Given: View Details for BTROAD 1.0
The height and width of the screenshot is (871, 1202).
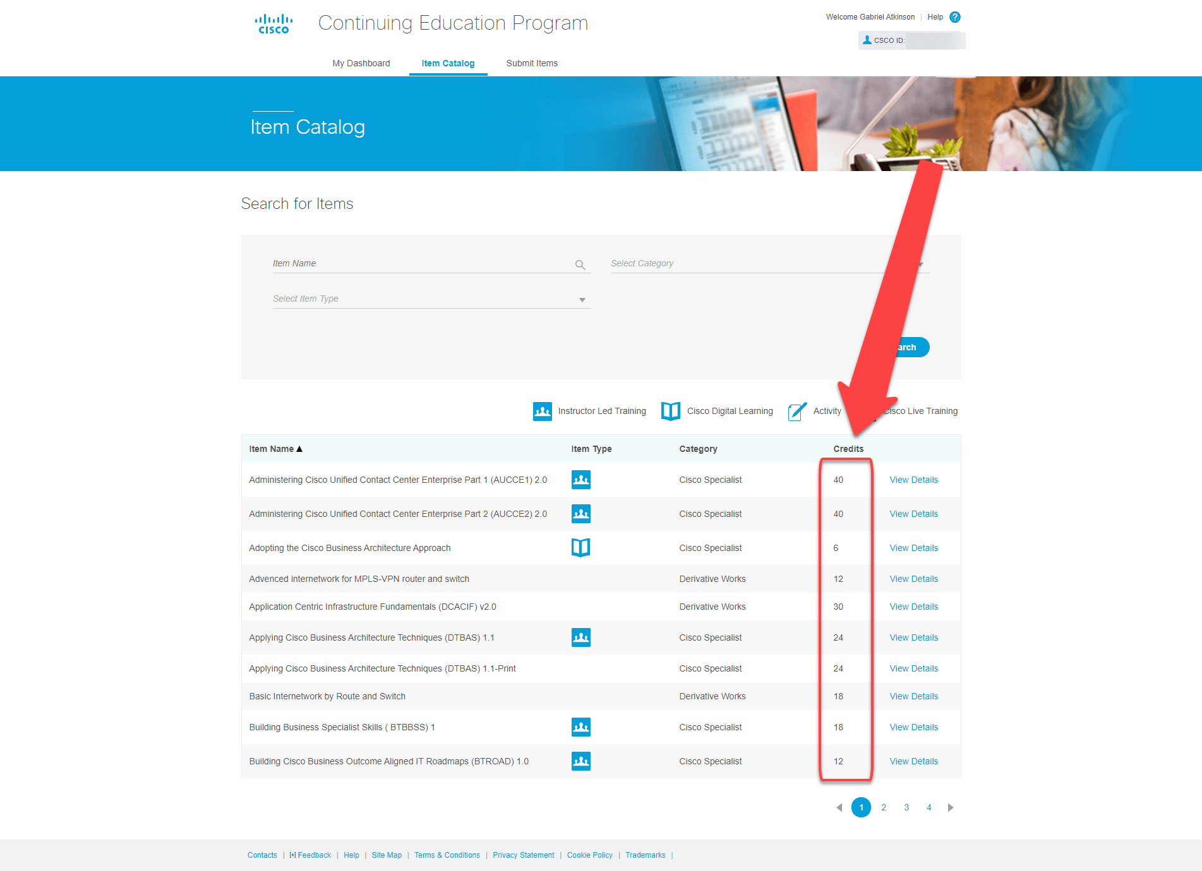Looking at the screenshot, I should (914, 761).
